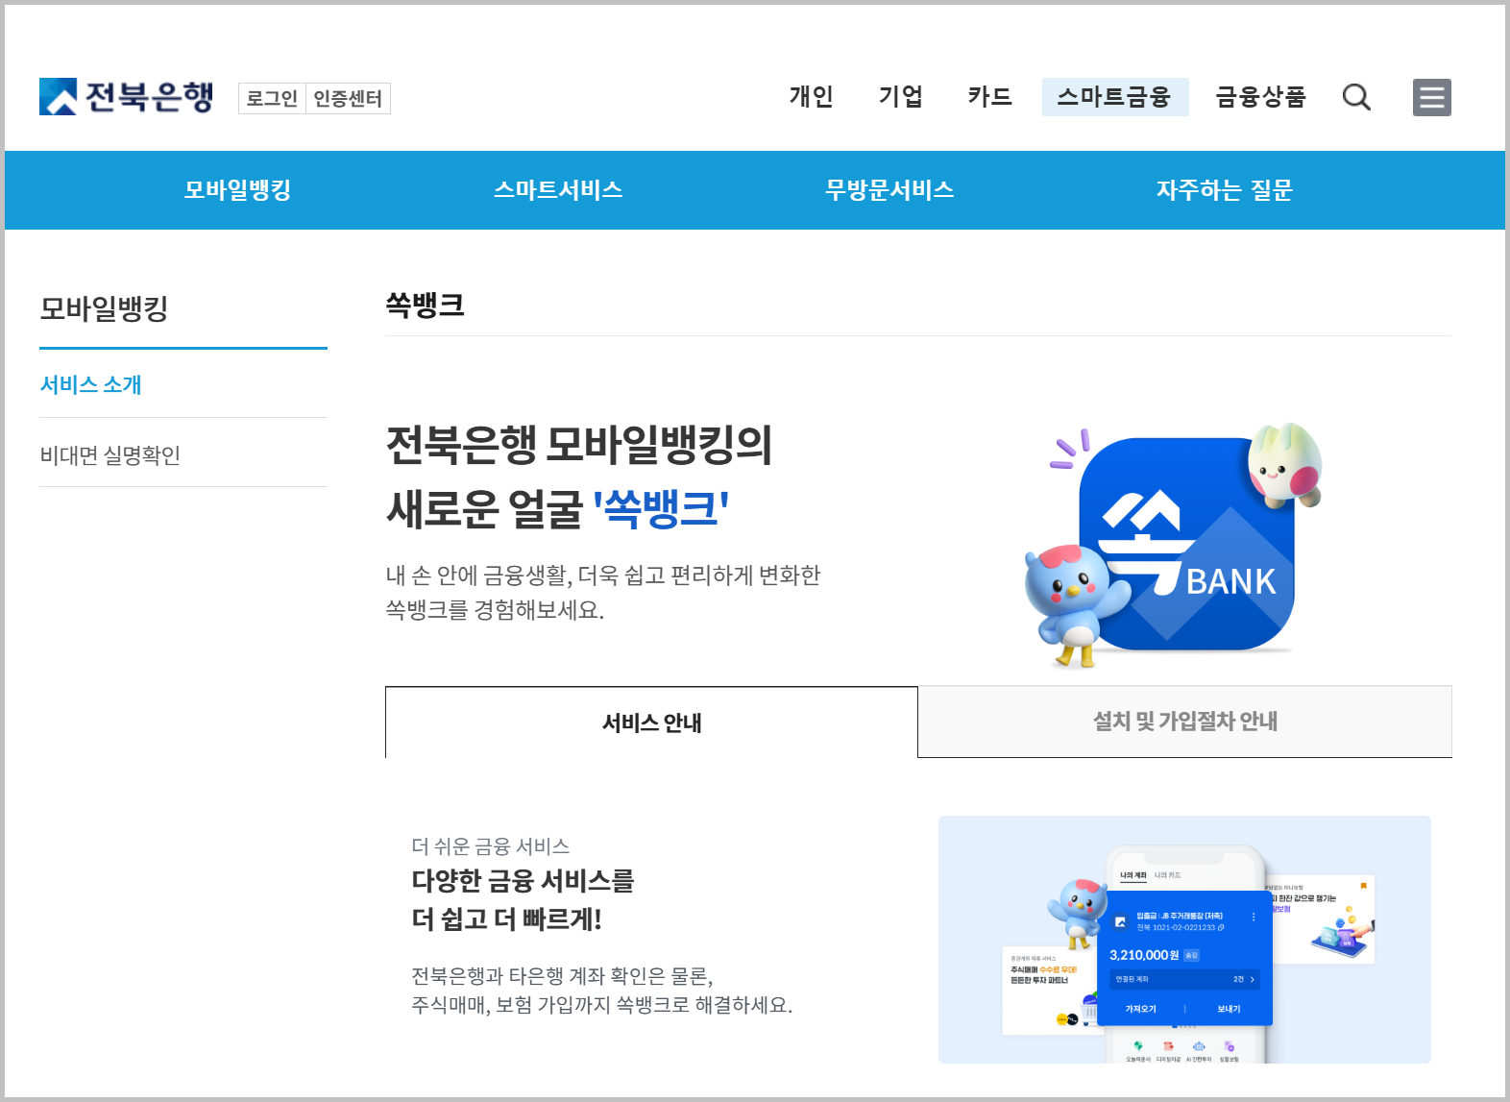Open 모바일뱅킹 in the blue navigation bar

tap(237, 190)
